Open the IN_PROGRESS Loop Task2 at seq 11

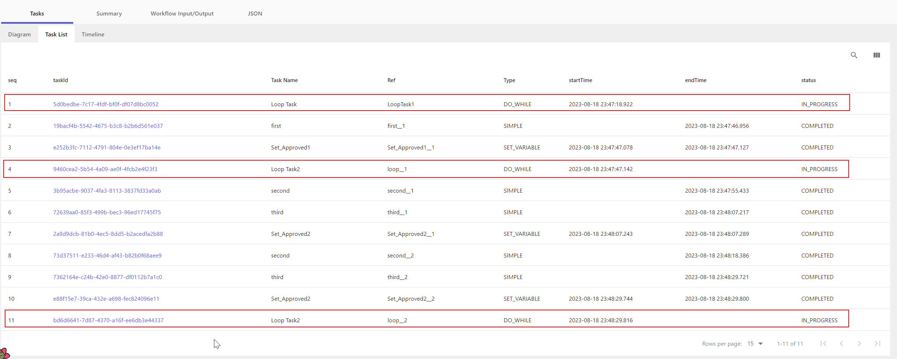[x=108, y=320]
